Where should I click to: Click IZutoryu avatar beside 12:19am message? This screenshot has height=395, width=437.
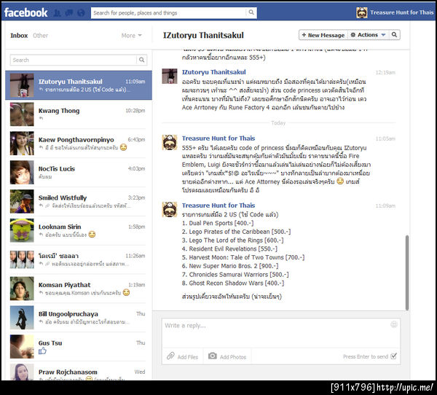pos(170,76)
